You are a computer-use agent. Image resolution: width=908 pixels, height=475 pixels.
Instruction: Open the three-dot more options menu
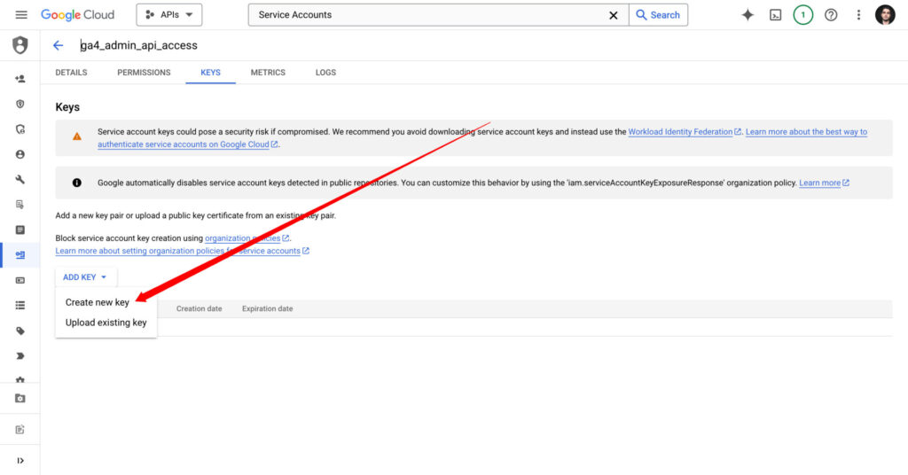(x=858, y=15)
